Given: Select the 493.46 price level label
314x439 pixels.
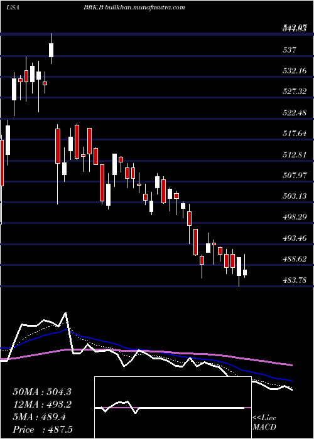Looking at the screenshot, I should pos(295,238).
